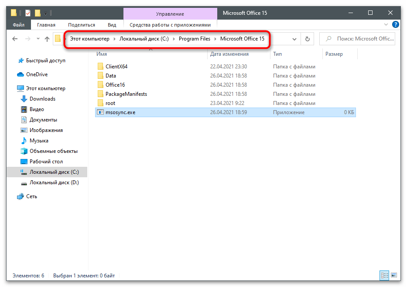Click Локальный диск (C:) in address path
Viewport: 407px width, 287px height.
[144, 39]
